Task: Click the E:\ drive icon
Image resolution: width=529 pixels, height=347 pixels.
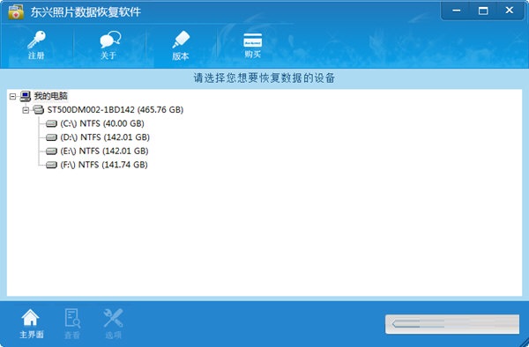Action: pyautogui.click(x=51, y=151)
